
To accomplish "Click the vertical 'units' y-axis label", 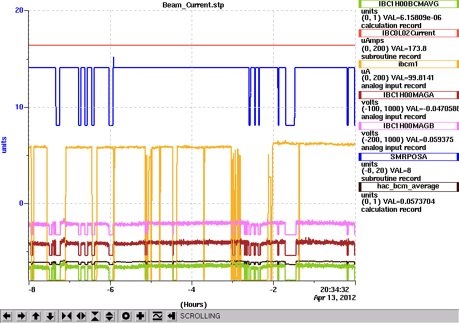I will (x=4, y=145).
